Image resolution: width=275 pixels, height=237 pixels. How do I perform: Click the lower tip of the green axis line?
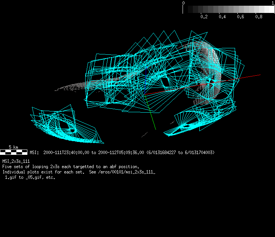pos(156,129)
